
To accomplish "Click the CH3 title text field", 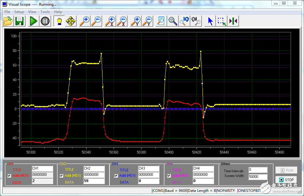I will [148, 168].
